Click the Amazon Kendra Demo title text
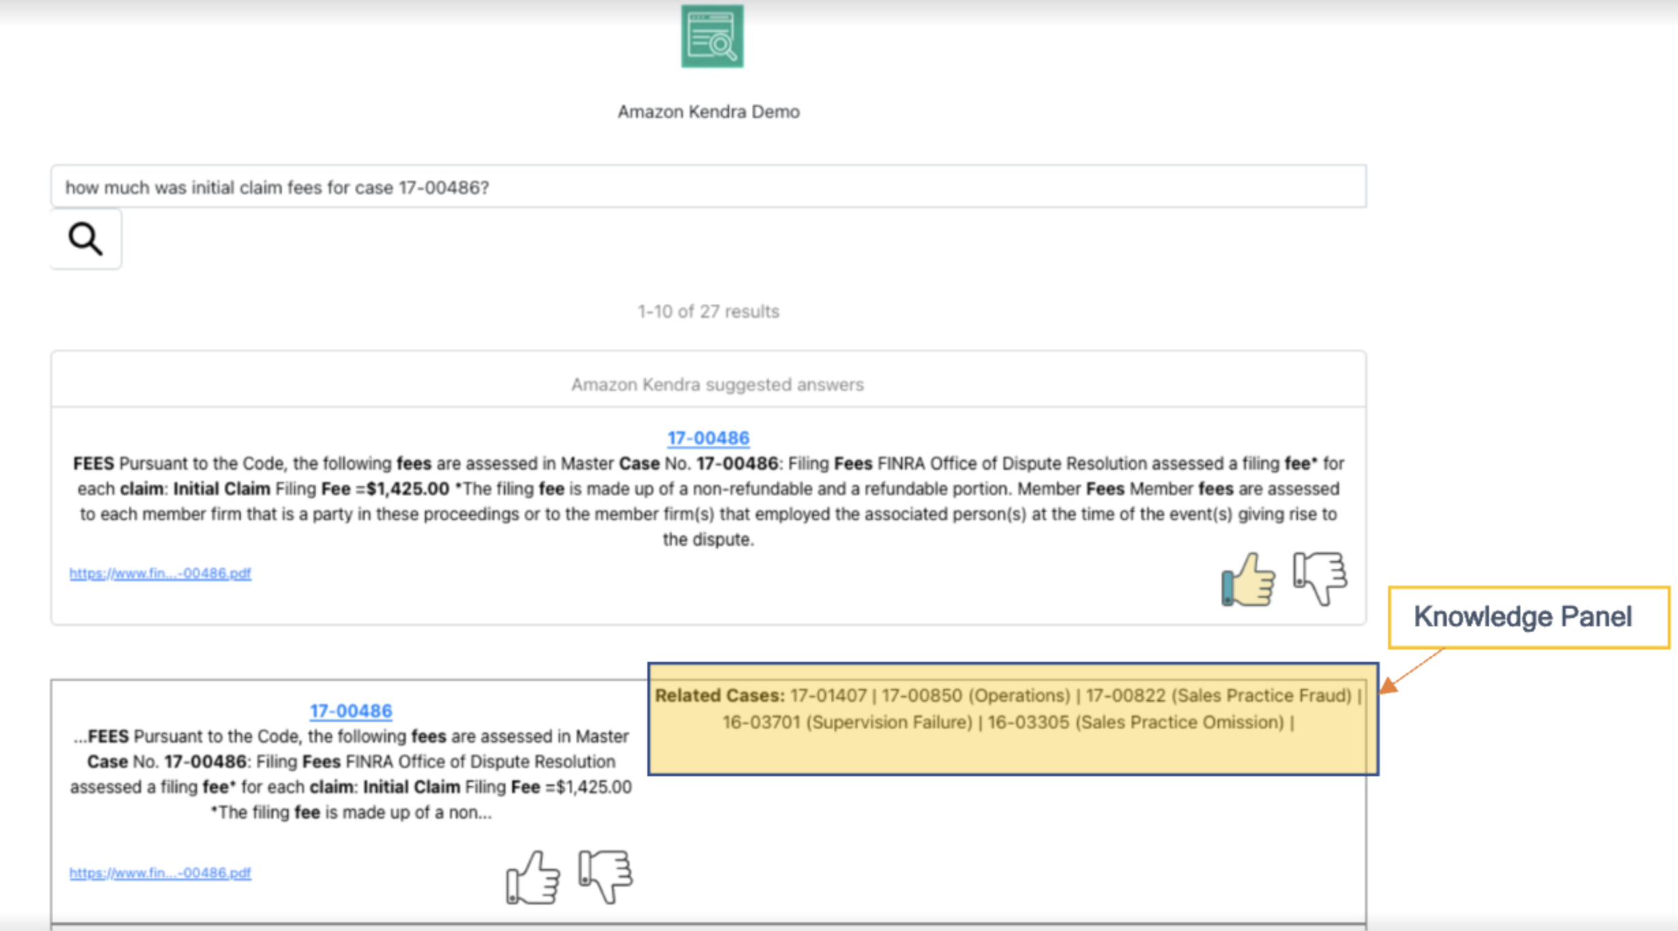Screen dimensions: 1678x931 coord(708,112)
